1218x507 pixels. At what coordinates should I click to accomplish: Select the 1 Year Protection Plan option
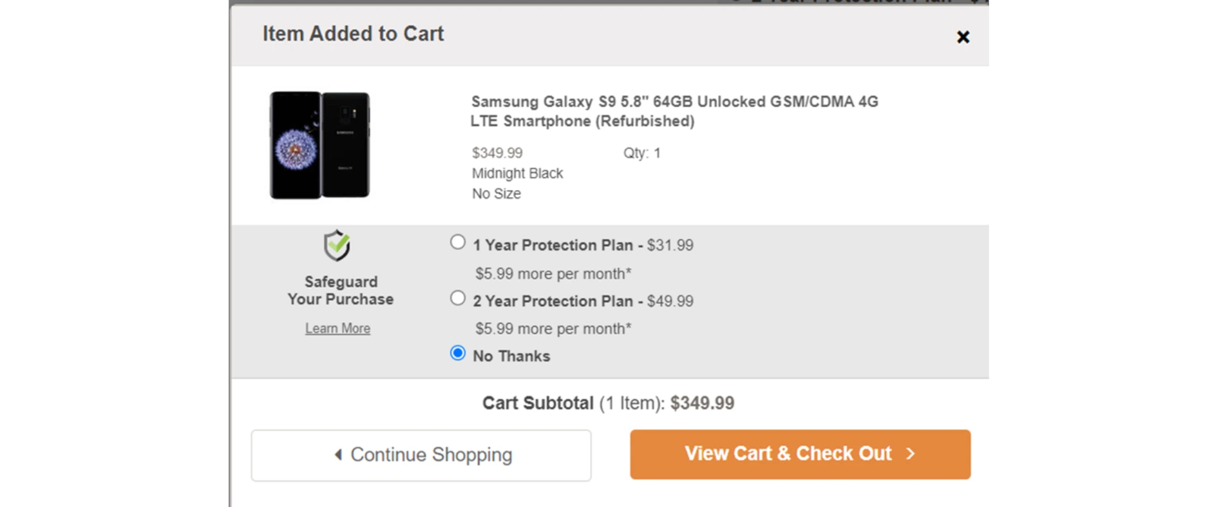click(x=457, y=242)
